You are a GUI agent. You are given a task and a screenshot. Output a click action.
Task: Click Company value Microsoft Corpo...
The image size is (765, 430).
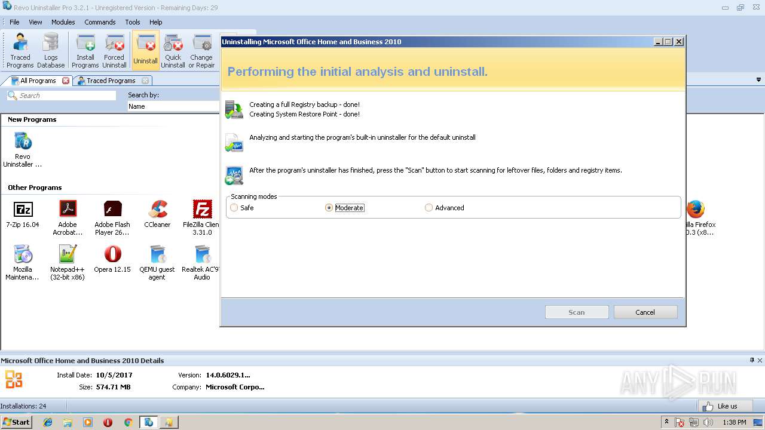[235, 387]
